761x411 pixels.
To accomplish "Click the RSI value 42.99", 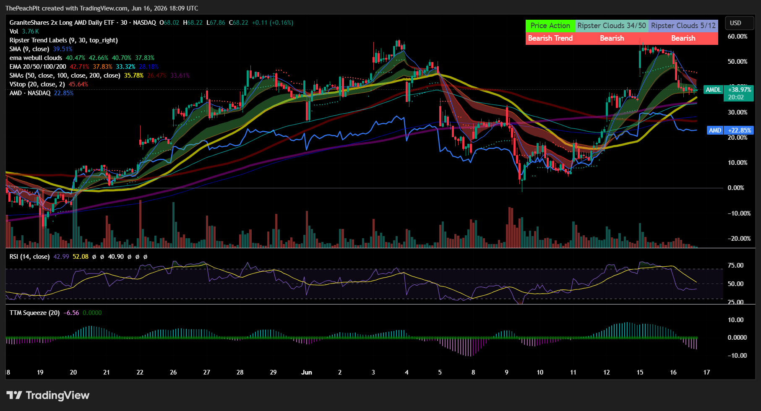I will coord(61,257).
